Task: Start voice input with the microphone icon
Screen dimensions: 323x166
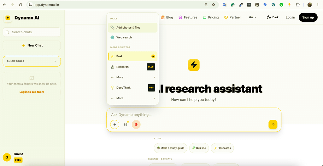Action: click(x=136, y=124)
